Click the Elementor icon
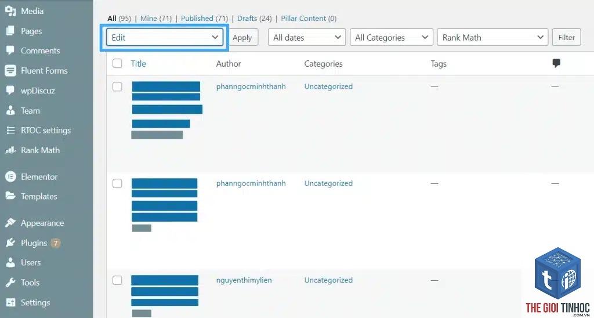Image resolution: width=594 pixels, height=318 pixels. tap(10, 176)
